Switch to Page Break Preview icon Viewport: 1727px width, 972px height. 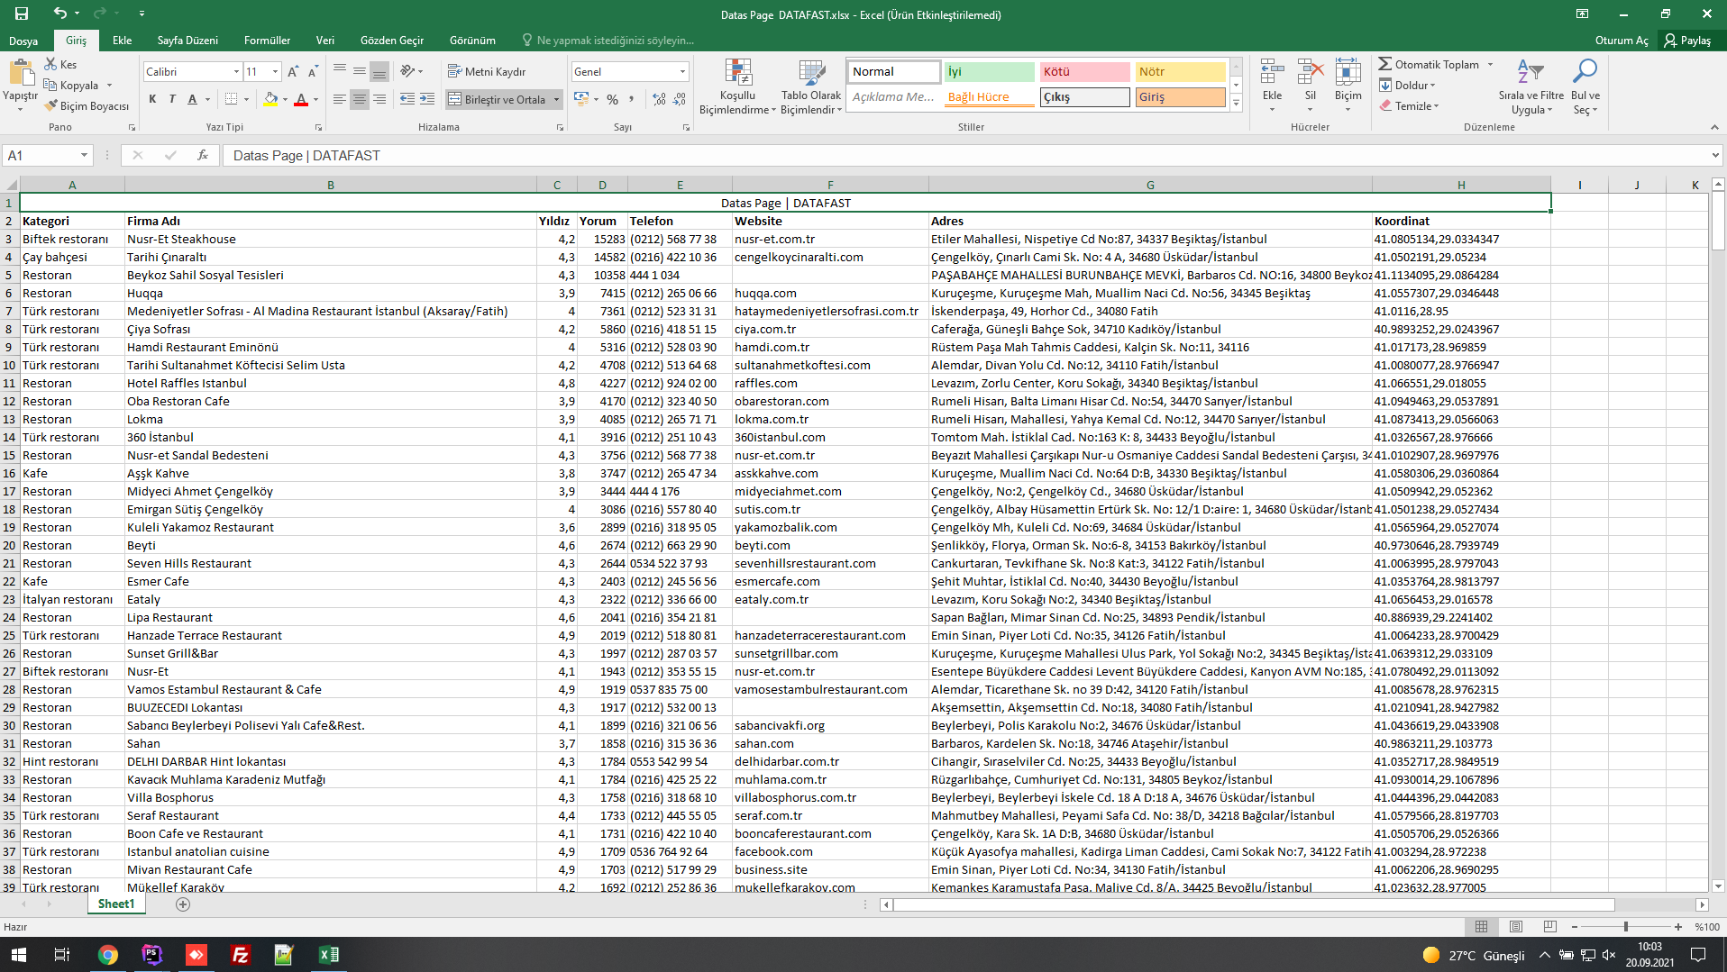point(1549,926)
